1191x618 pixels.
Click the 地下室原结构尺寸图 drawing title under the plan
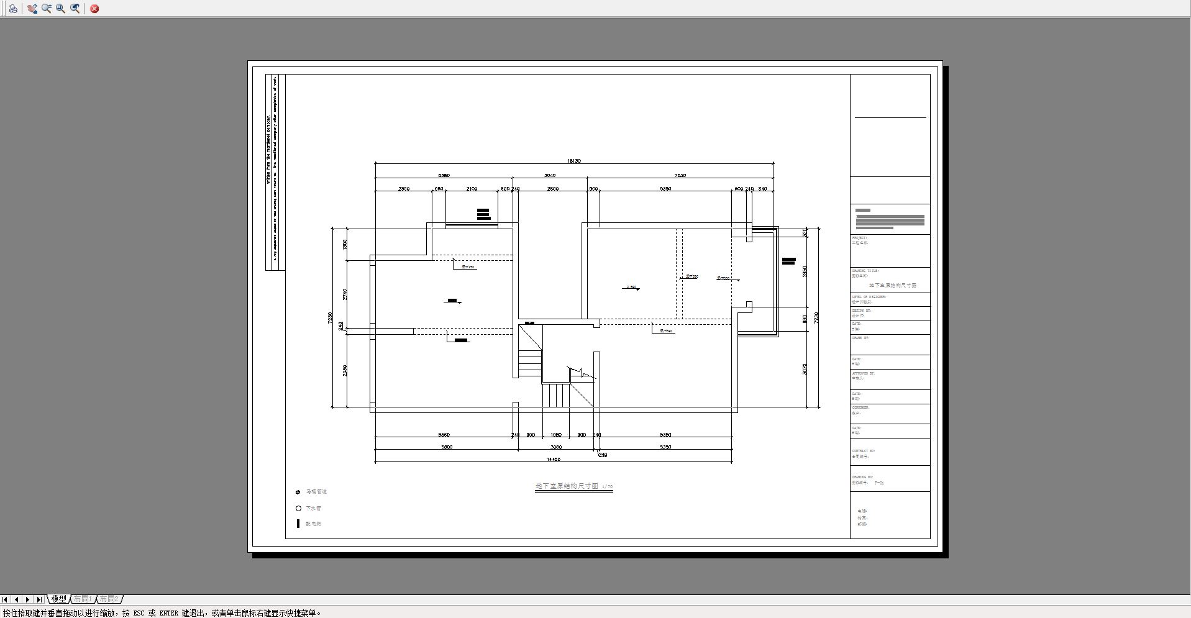click(x=567, y=486)
